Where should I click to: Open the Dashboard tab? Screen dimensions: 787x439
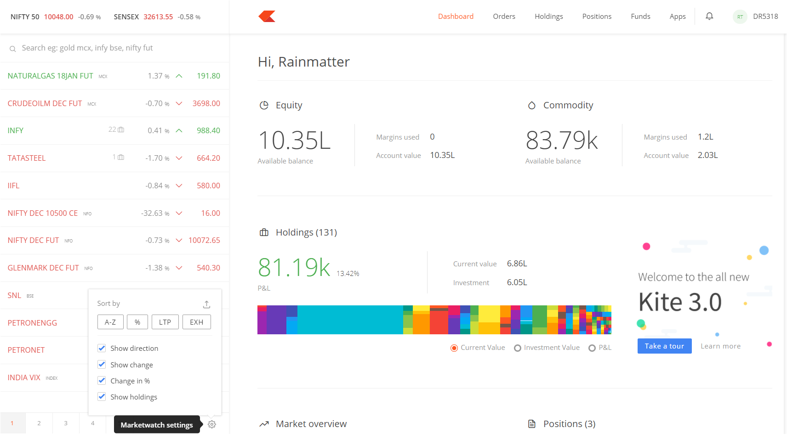456,17
